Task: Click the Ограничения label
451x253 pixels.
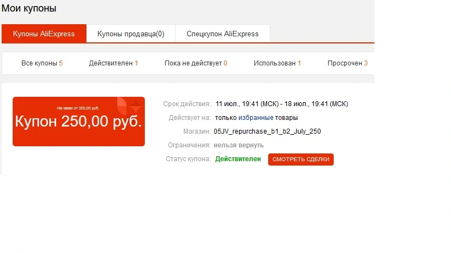Action: click(x=189, y=145)
